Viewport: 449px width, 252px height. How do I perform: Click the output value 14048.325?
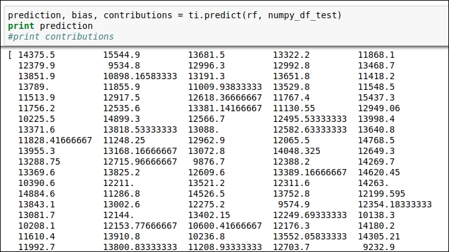(x=297, y=151)
